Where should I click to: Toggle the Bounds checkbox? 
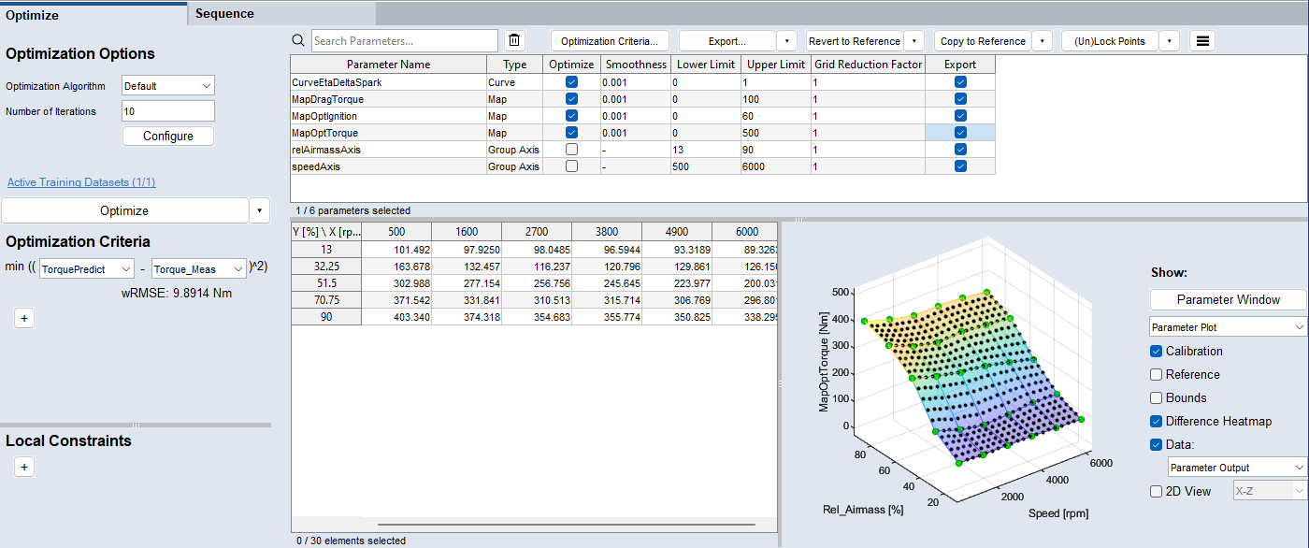(x=1157, y=397)
